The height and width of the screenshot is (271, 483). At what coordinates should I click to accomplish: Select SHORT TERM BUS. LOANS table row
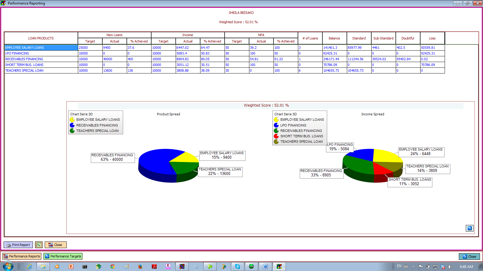(225, 65)
